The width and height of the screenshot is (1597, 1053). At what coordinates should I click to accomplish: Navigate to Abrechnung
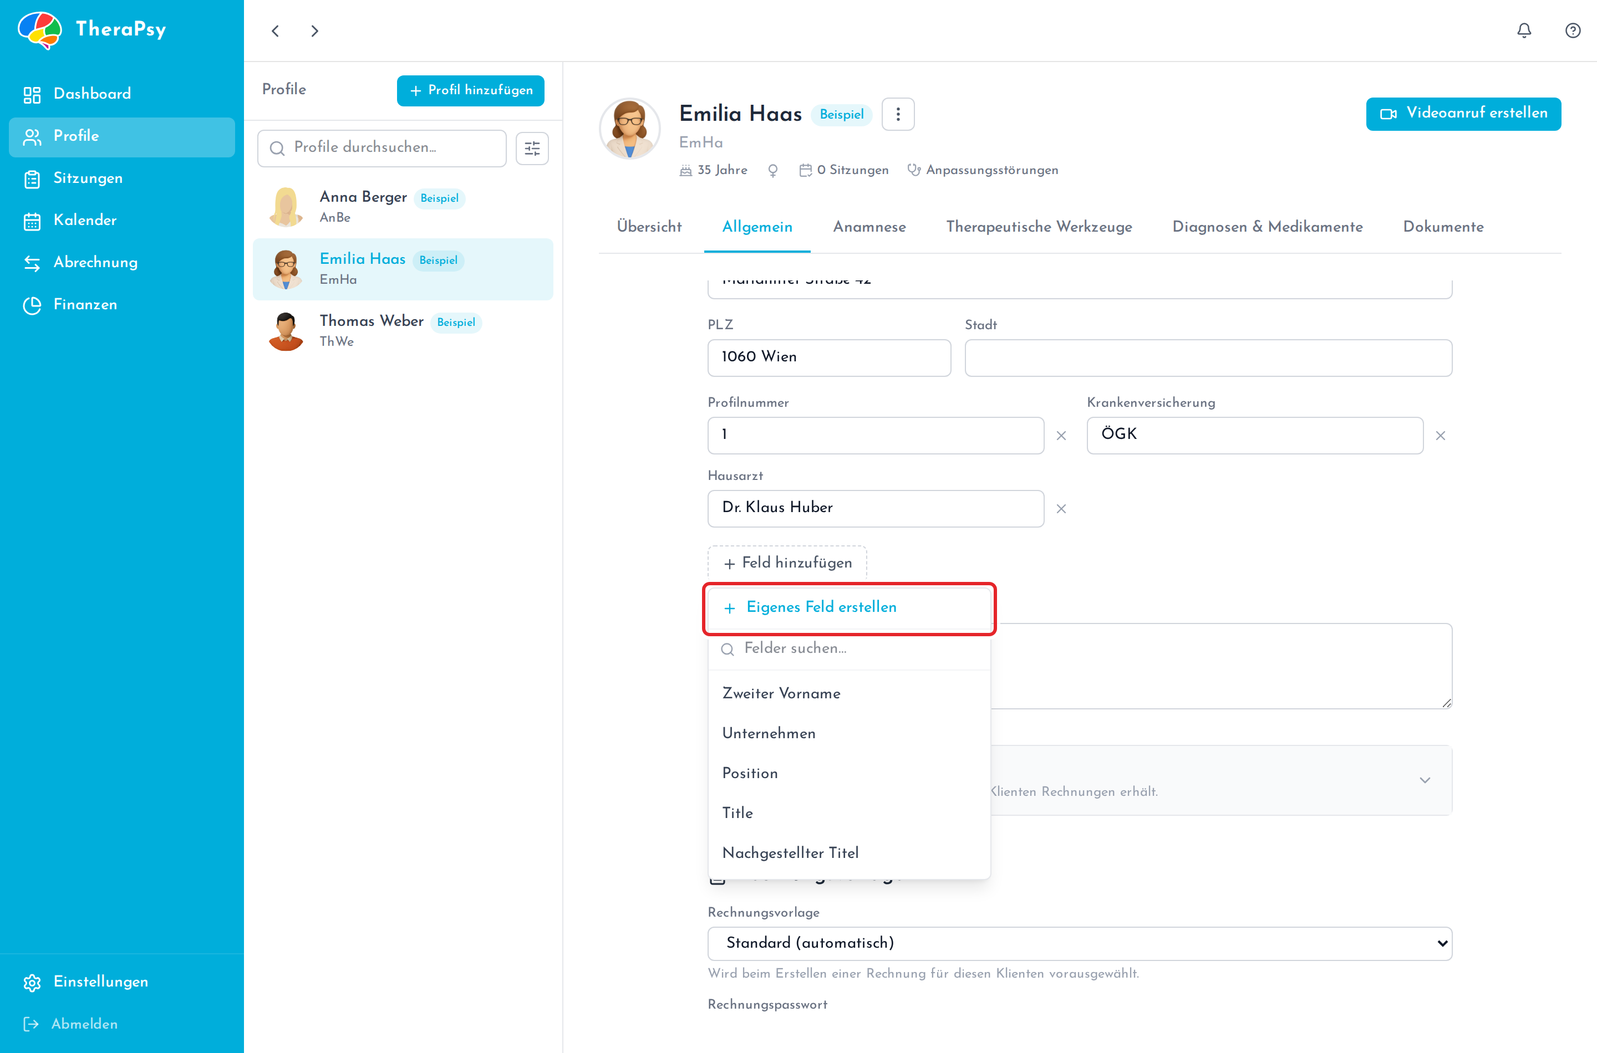pos(121,263)
